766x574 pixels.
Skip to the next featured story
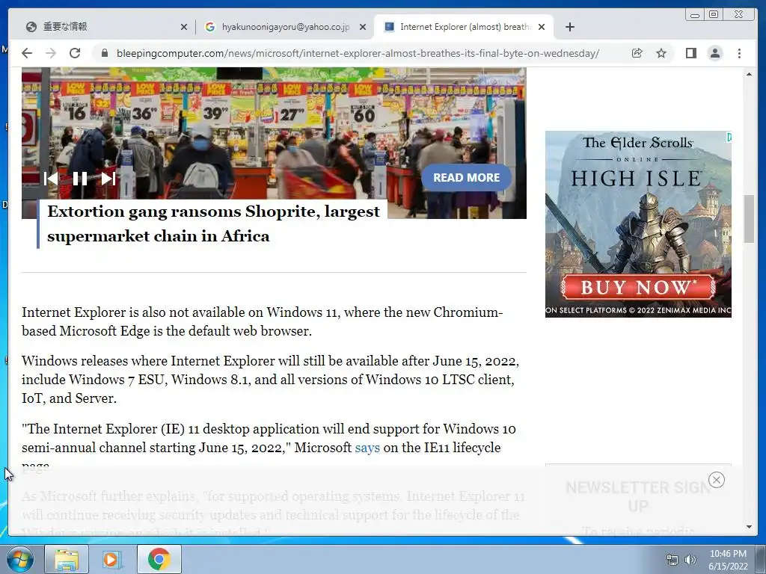(x=108, y=179)
